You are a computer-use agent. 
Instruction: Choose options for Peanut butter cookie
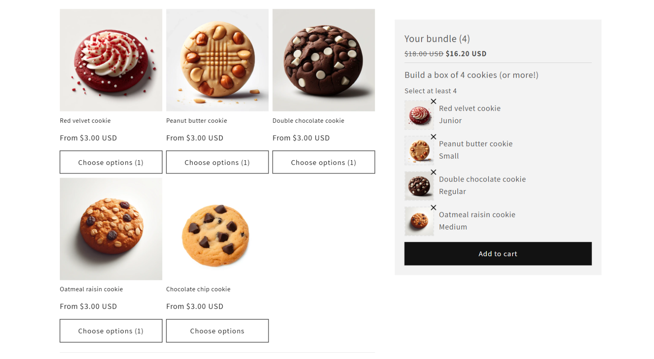pos(217,162)
